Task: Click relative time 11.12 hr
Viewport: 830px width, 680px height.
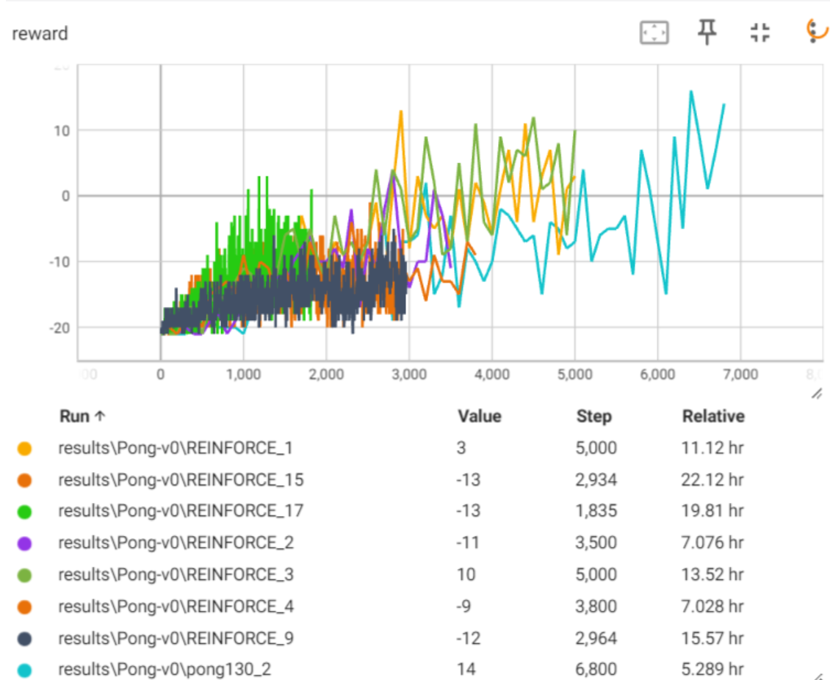Action: pos(712,448)
